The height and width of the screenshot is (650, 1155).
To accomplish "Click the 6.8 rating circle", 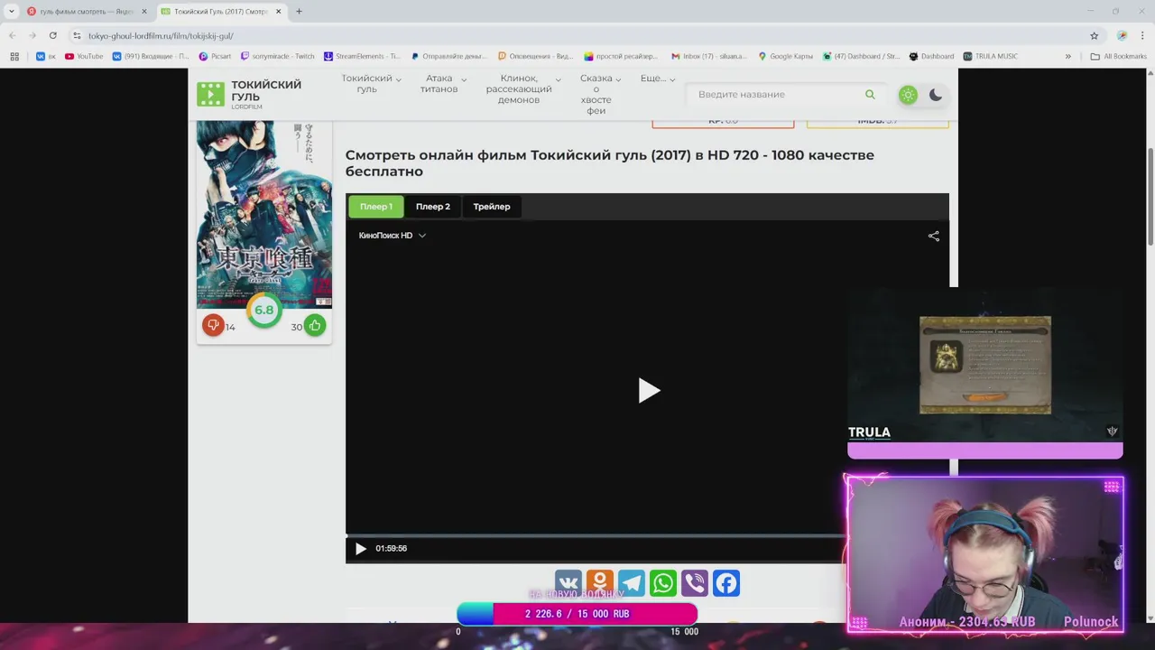I will click(x=263, y=310).
